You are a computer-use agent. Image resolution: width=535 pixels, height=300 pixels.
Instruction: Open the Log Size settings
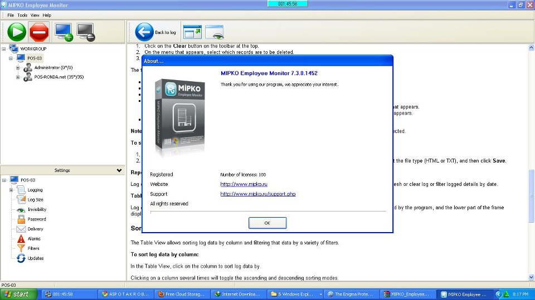[x=35, y=200]
